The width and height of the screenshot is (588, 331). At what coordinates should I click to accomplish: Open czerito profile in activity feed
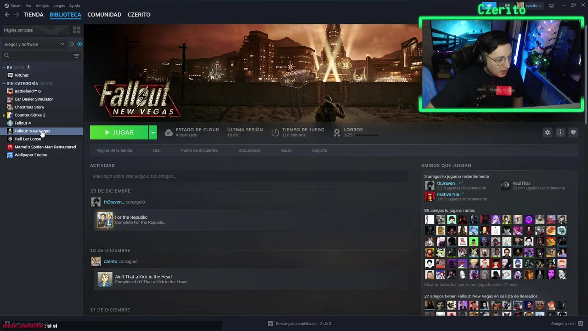pos(110,262)
